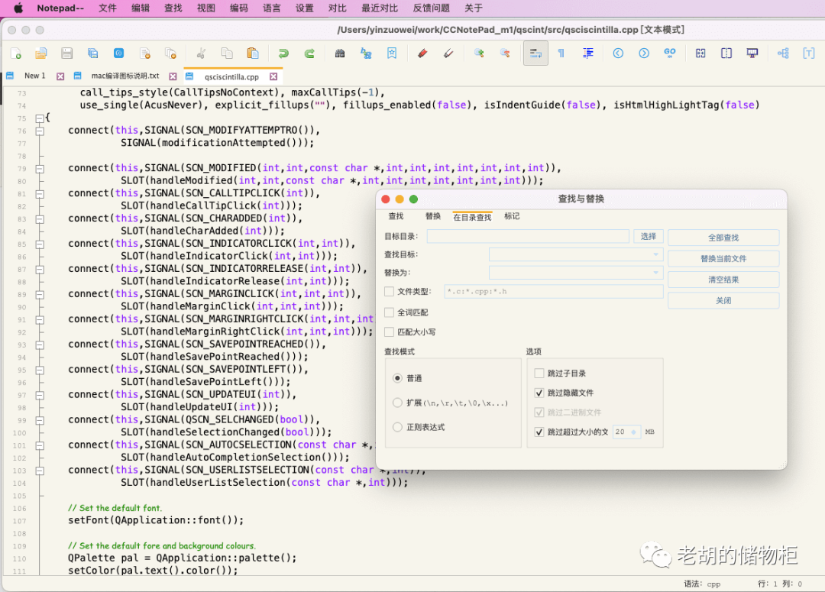Screen dimensions: 825x592
Task: Uncheck the 跳过隐藏文件 option
Action: coord(539,393)
